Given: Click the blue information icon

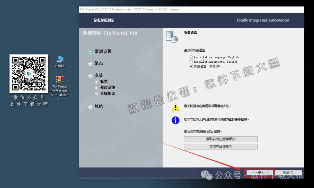Looking at the screenshot, I should [175, 120].
